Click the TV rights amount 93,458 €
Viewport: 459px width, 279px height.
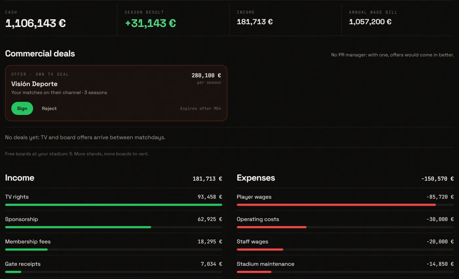(x=210, y=197)
